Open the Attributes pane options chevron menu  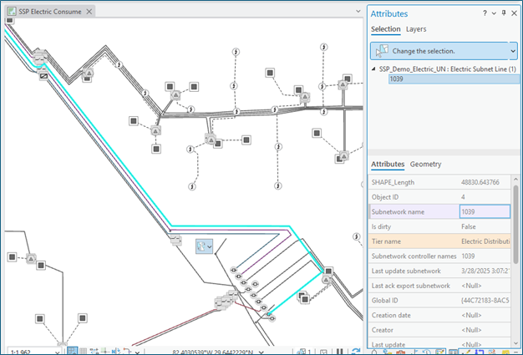tap(494, 13)
